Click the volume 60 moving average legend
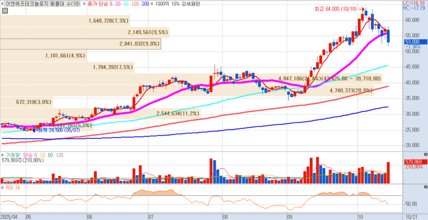428x220 pixels. 51,155
